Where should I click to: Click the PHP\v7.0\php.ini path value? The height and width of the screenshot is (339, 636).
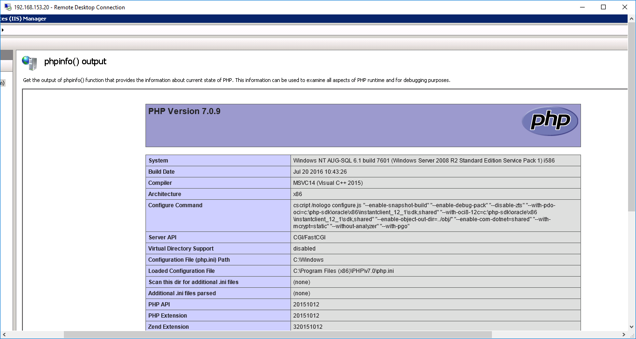click(x=344, y=271)
